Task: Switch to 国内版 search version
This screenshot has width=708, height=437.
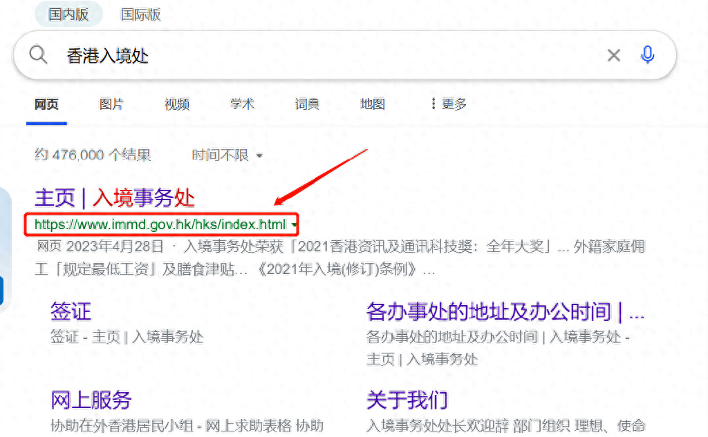Action: click(x=68, y=14)
